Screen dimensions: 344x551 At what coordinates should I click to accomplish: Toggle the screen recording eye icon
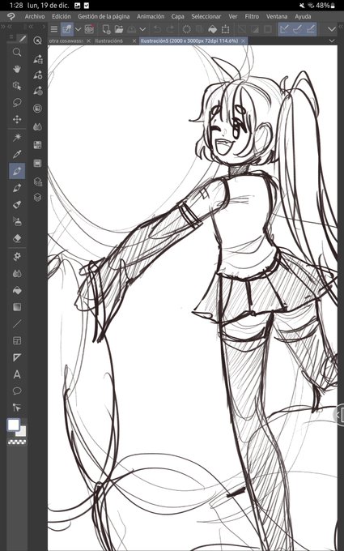[x=89, y=29]
